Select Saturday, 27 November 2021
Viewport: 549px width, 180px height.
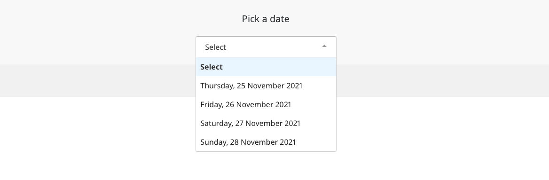coord(266,123)
